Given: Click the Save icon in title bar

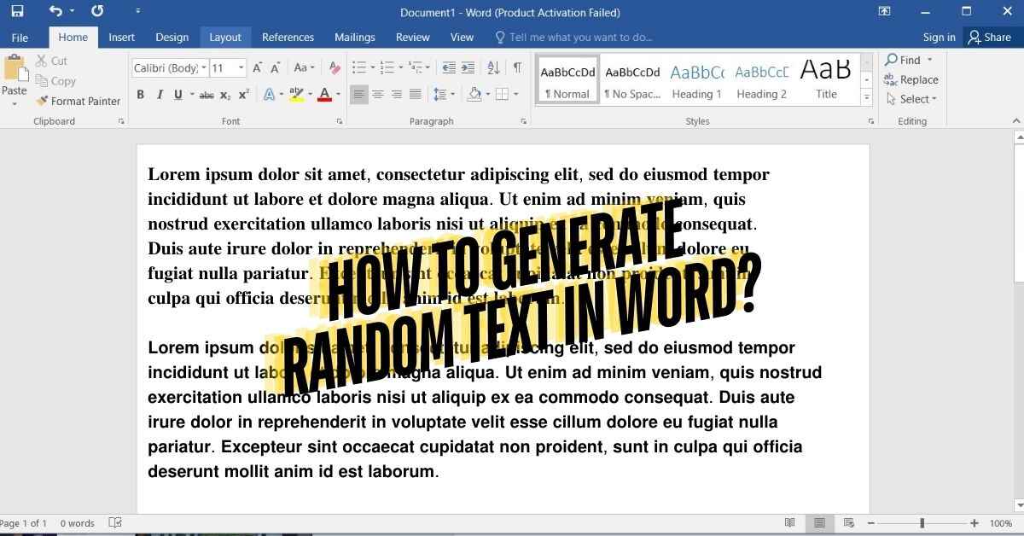Looking at the screenshot, I should 17,12.
